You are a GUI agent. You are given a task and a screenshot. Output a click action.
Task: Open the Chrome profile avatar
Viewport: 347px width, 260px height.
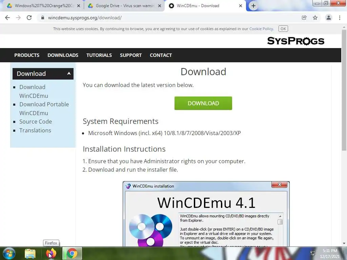(x=329, y=18)
